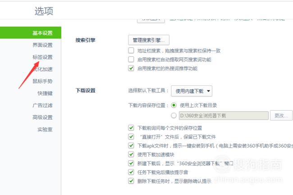
Task: Open 广告过滤 settings
Action: (42, 105)
